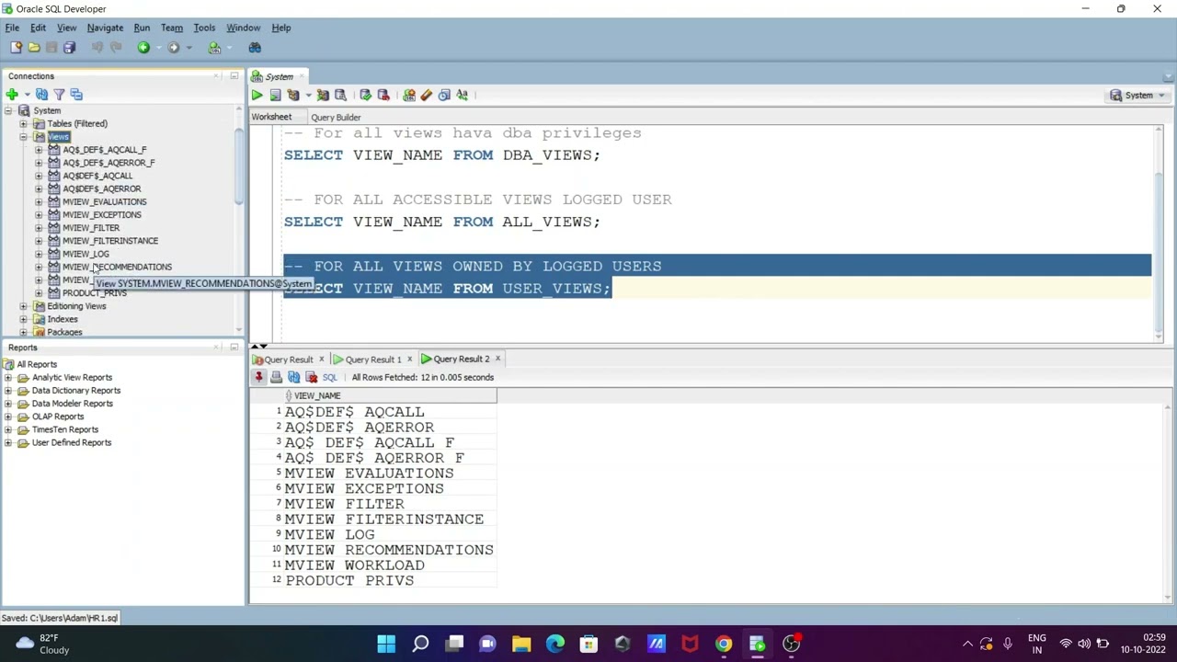Open taskbar search
The height and width of the screenshot is (662, 1177).
coord(420,644)
